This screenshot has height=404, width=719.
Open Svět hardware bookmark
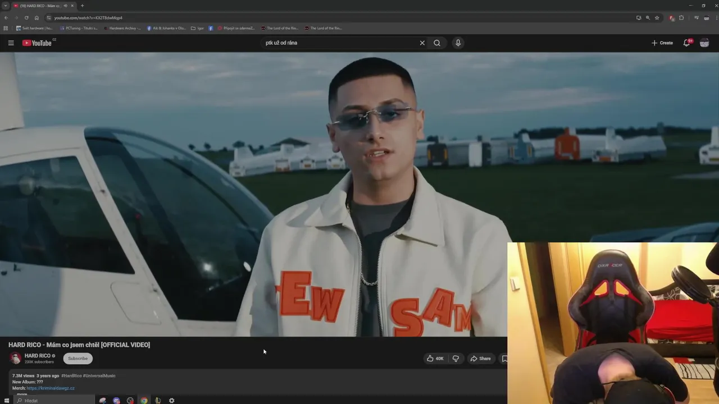tap(34, 28)
